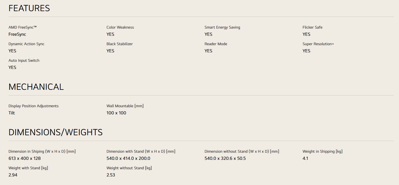Click the Smart Energy Saving label
Viewport: 399px width, 185px height.
pos(222,27)
